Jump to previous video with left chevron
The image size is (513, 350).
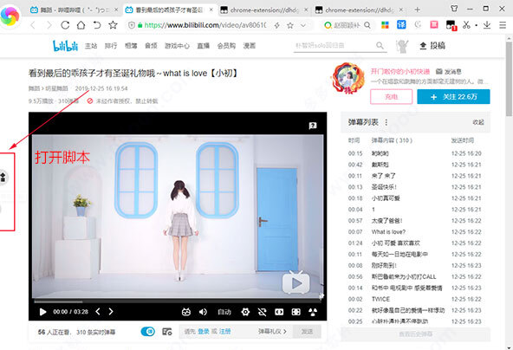[x=98, y=312]
